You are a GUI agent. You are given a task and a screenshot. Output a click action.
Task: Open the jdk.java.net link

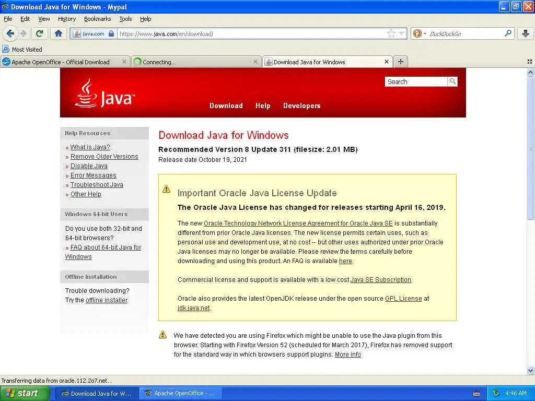click(193, 308)
